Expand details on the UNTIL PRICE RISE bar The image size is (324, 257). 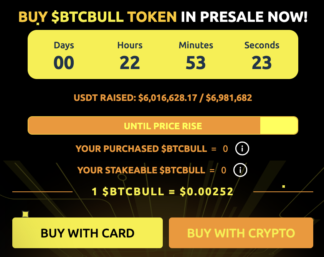click(162, 125)
